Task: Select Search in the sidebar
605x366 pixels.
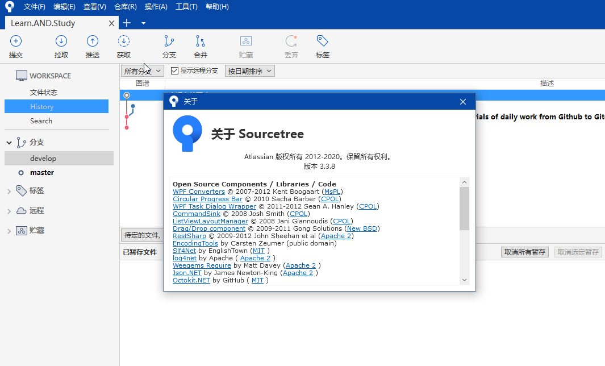Action: click(41, 121)
